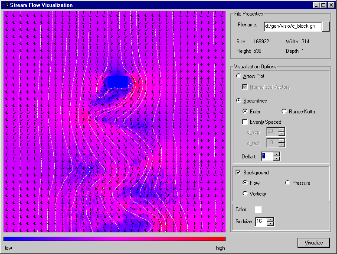
Task: Toggle the Background checkbox
Action: point(238,173)
